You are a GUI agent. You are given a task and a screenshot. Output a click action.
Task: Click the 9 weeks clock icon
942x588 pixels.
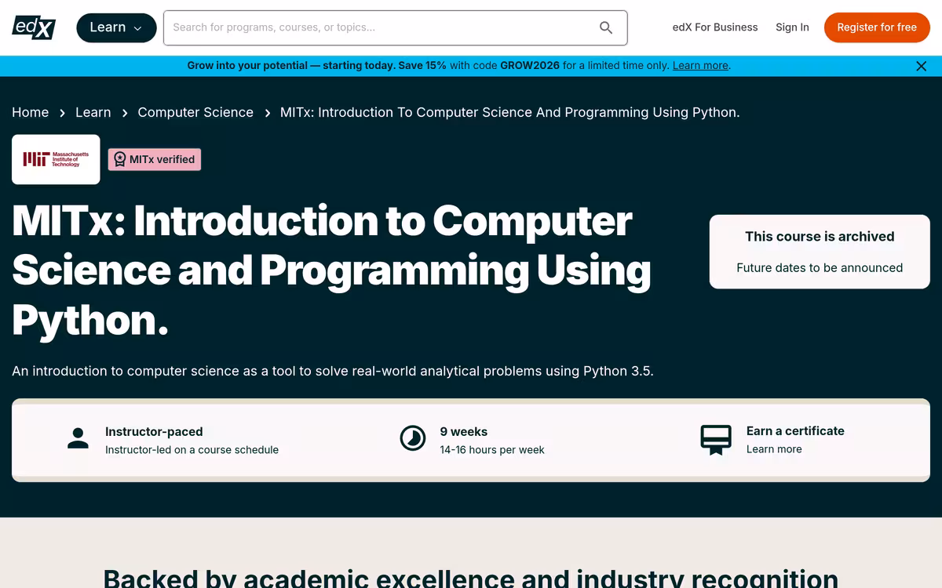tap(413, 438)
